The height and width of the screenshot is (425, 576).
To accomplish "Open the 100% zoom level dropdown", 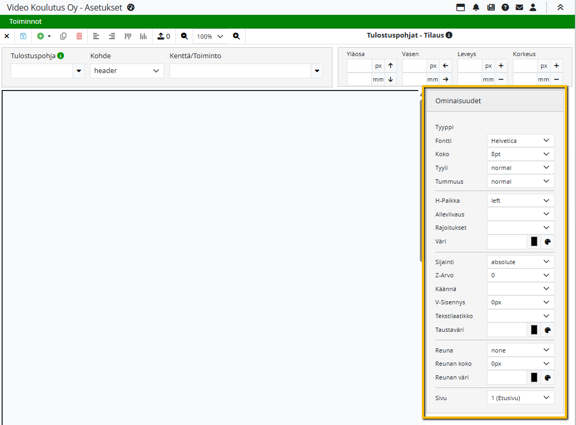I will [x=210, y=37].
